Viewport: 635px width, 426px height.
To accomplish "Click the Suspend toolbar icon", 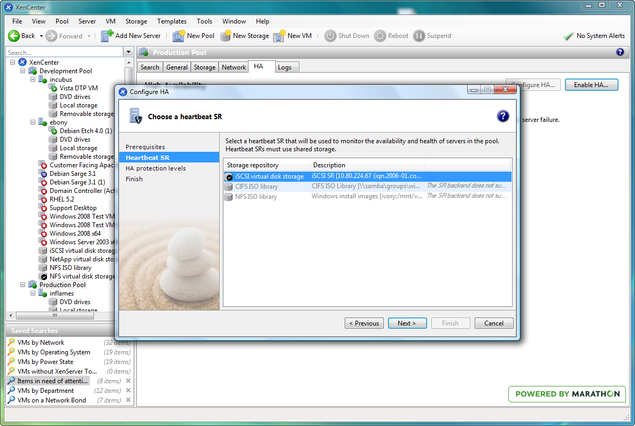I will (x=419, y=36).
